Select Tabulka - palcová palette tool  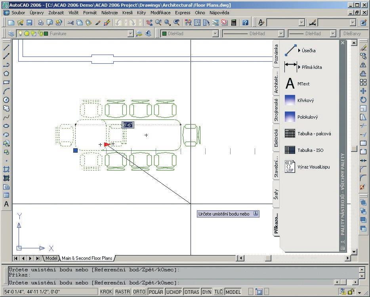[x=307, y=134]
